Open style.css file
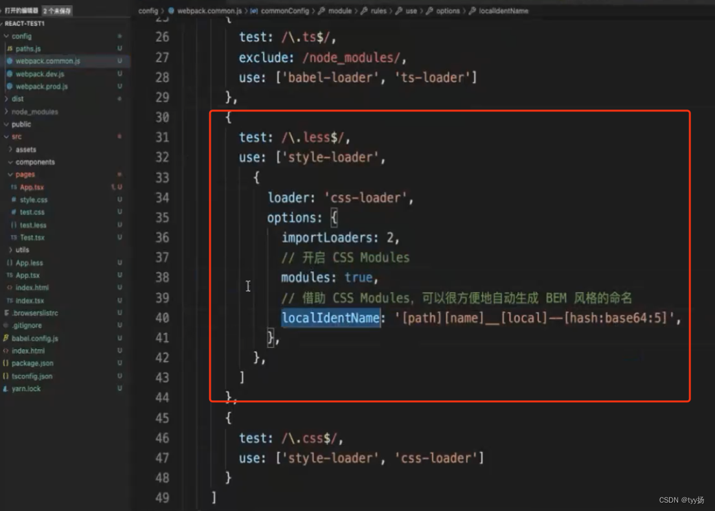Image resolution: width=715 pixels, height=511 pixels. 33,199
